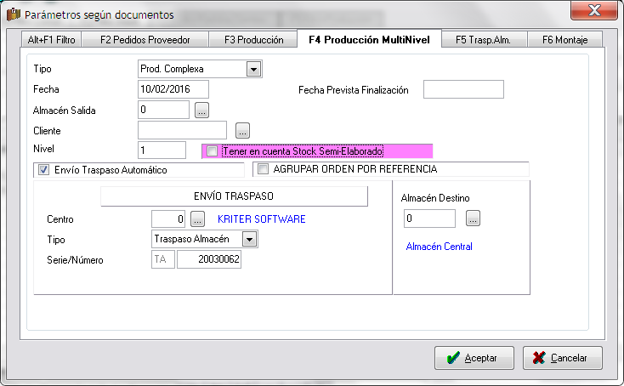Open Cliente lookup ellipsis button
This screenshot has height=386, width=624.
click(x=243, y=130)
